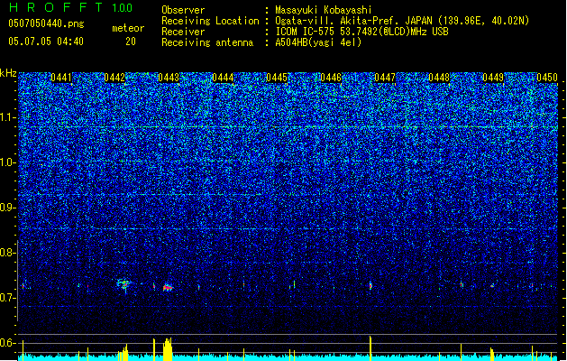The height and width of the screenshot is (361, 567).
Task: Click the 0445 time marker
Action: pos(277,78)
